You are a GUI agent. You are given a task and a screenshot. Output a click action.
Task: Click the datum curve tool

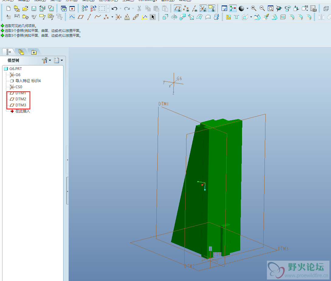pyautogui.click(x=97, y=17)
